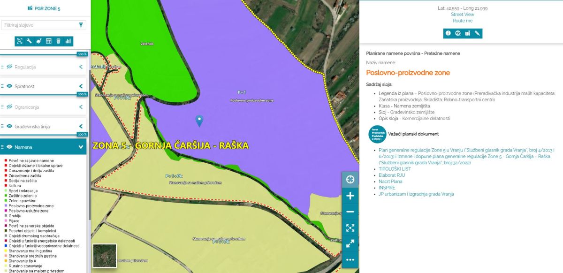Click the info icon in the details panel
Viewport: 563px width, 273px height.
tap(448, 33)
